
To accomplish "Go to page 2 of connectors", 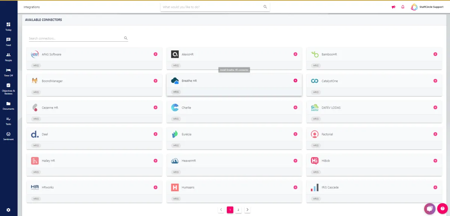I will 238,210.
